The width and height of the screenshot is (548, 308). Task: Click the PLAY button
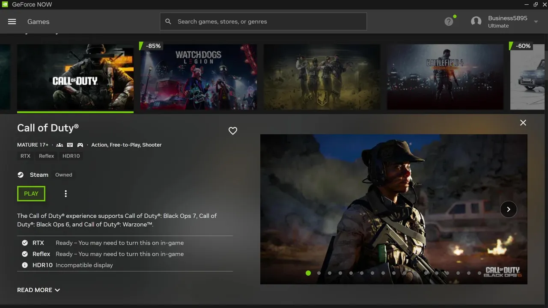(x=31, y=194)
